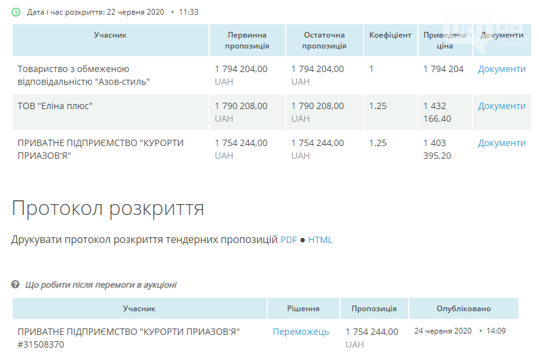Click winner proposal amount 1 754 244,00 UAH
The height and width of the screenshot is (361, 539).
point(372,338)
